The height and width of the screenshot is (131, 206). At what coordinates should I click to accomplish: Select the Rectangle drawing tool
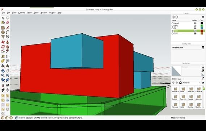click(x=3, y=28)
